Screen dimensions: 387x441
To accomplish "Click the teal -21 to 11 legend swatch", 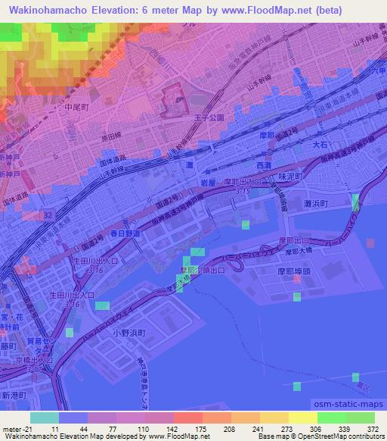I will click(x=45, y=418).
